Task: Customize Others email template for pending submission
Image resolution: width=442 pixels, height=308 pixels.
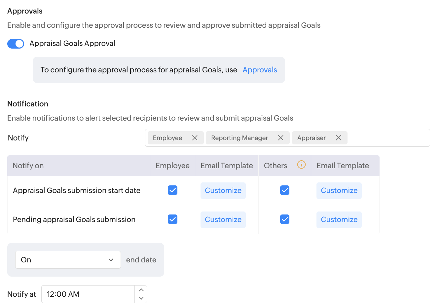Action: click(339, 220)
